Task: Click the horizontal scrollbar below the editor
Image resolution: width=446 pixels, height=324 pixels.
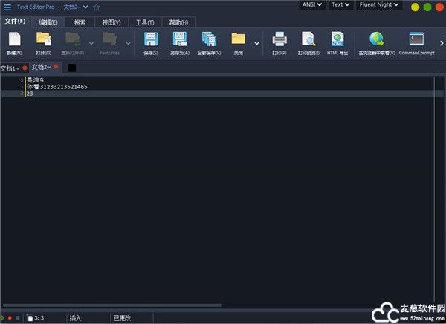Action: pos(111,305)
